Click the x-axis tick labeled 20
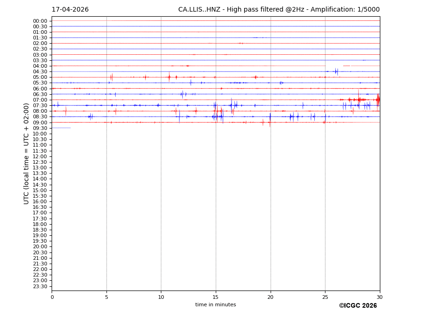Screen dimensions: 431x323 [271, 297]
